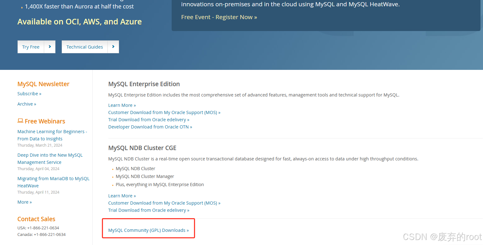The image size is (483, 245).
Task: Open Migrating from MariaDB to MySQL HeatWave
Action: point(54,182)
